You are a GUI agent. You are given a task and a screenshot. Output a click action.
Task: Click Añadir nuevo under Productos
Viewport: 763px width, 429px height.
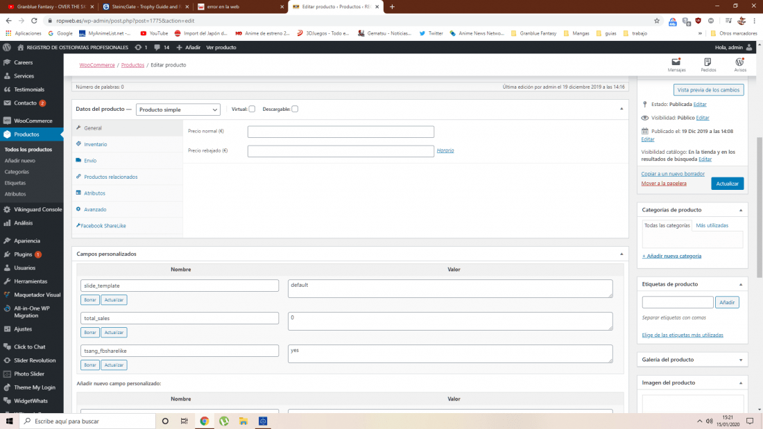coord(20,161)
